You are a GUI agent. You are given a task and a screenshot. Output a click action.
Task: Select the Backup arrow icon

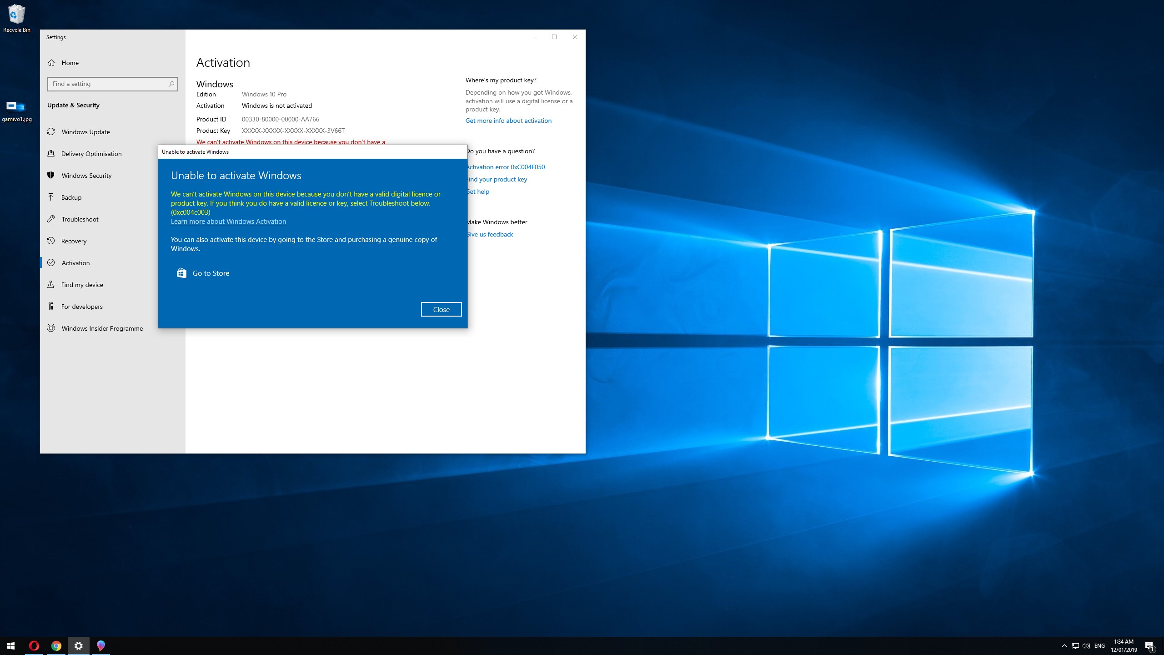pos(51,197)
